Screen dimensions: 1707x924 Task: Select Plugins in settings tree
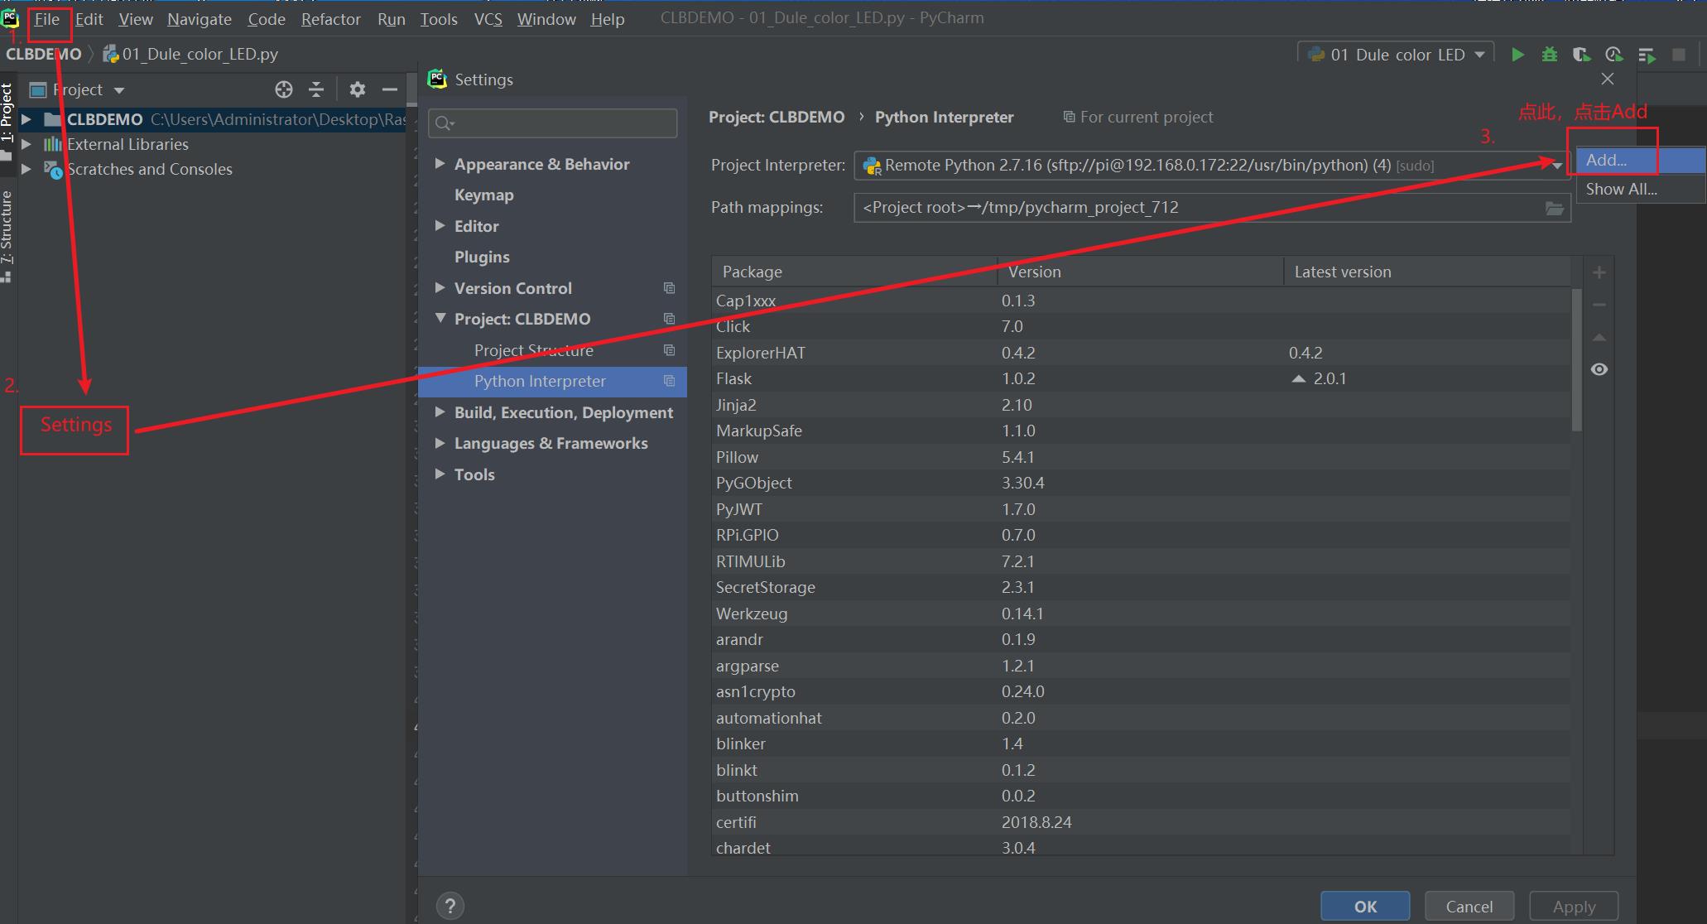pyautogui.click(x=482, y=257)
